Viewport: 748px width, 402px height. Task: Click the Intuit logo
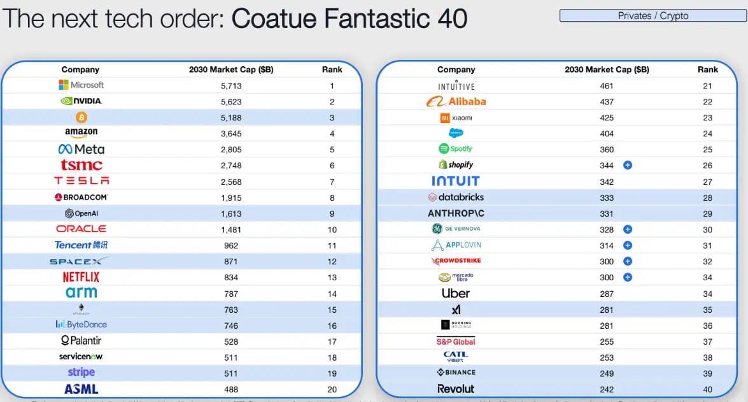click(x=456, y=181)
